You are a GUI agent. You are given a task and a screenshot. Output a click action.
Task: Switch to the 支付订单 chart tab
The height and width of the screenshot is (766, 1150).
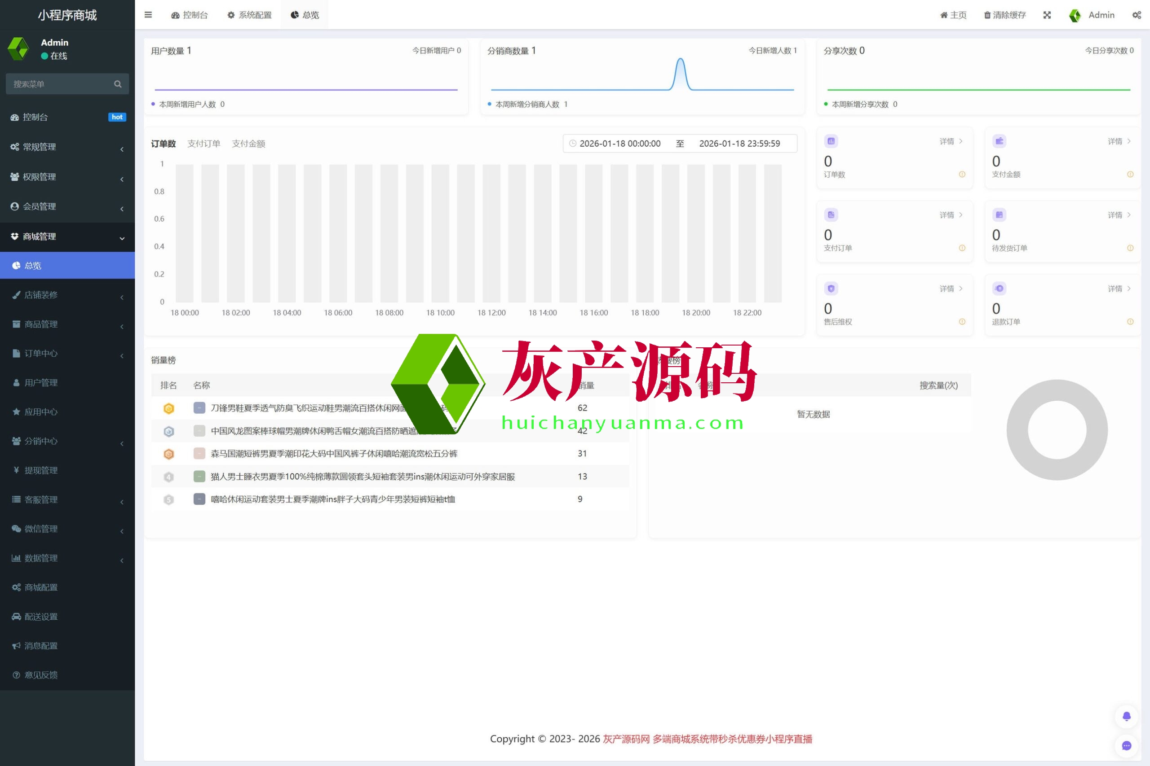203,144
